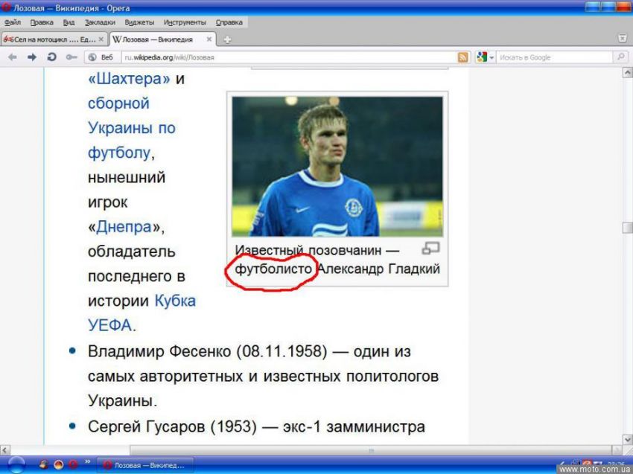Open the Виджеты menu
Screen dimensions: 633x474
pyautogui.click(x=139, y=22)
